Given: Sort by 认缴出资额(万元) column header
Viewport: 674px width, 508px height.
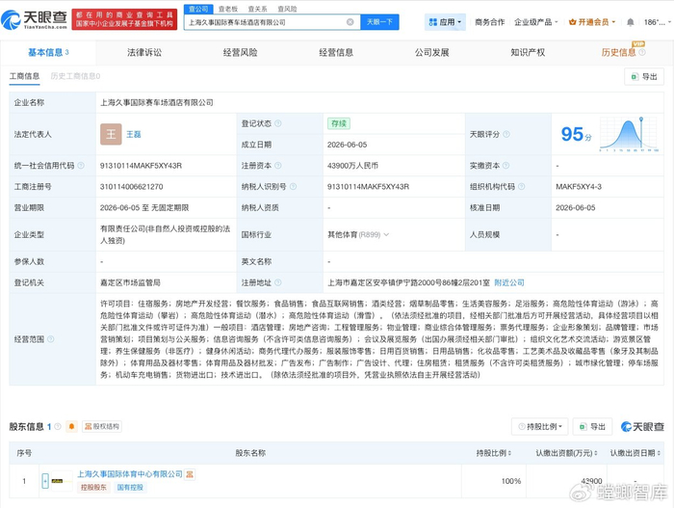Looking at the screenshot, I should pyautogui.click(x=566, y=453).
